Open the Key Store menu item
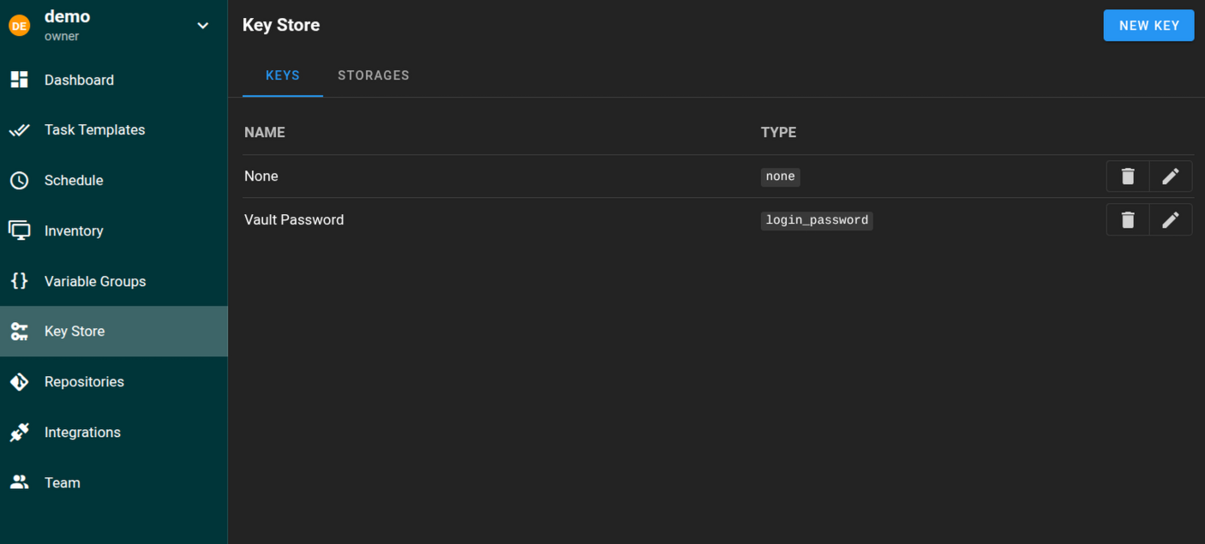 tap(75, 332)
